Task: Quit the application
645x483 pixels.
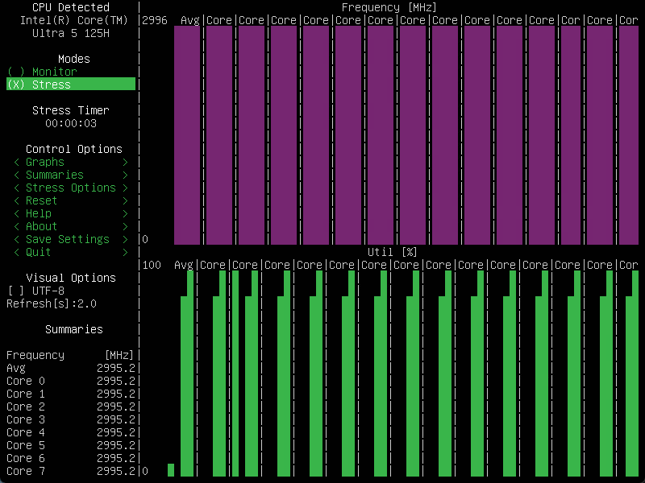Action: click(x=39, y=252)
